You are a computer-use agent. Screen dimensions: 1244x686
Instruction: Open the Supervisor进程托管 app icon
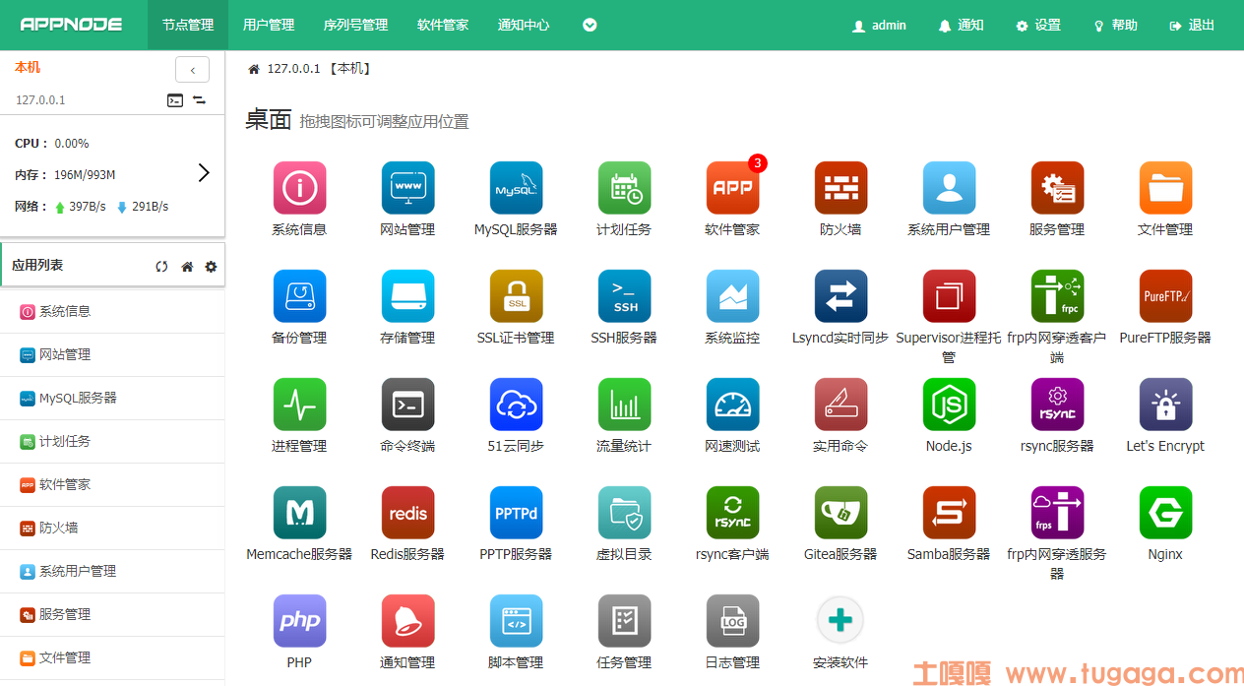point(949,296)
